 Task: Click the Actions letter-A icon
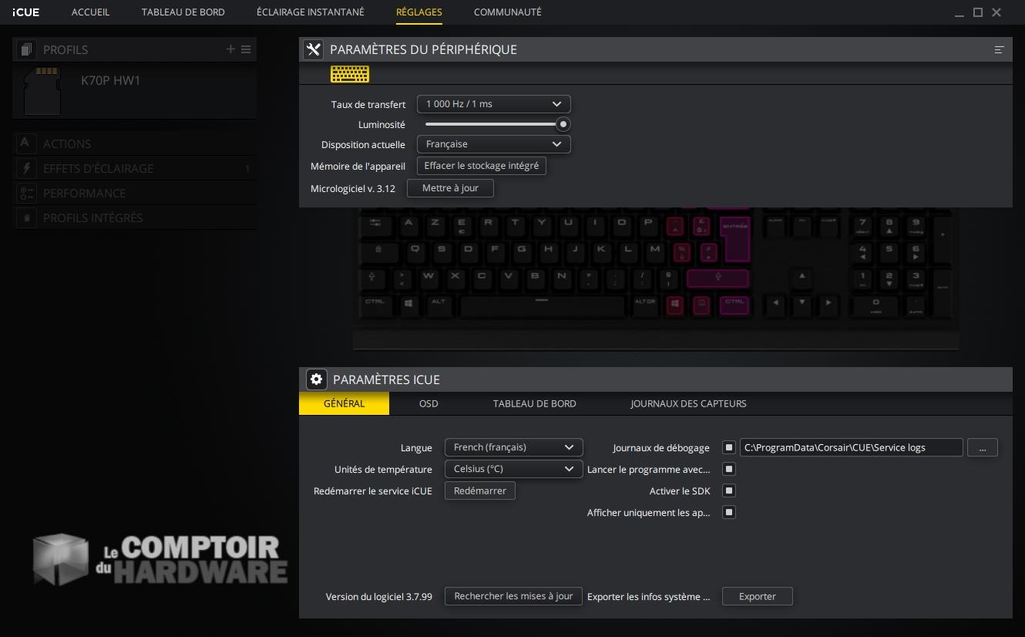[x=26, y=143]
